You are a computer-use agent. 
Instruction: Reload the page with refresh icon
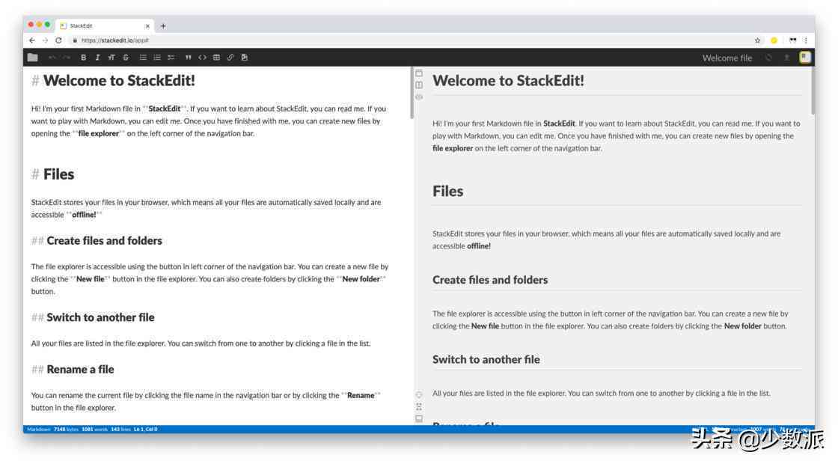coord(58,40)
